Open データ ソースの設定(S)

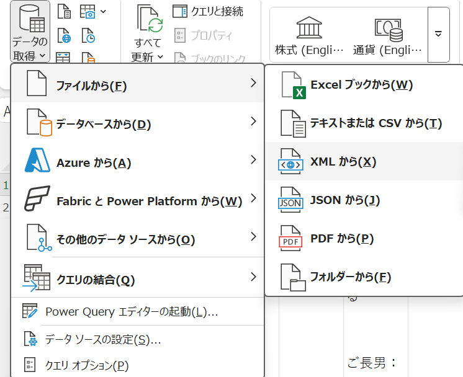(137, 339)
